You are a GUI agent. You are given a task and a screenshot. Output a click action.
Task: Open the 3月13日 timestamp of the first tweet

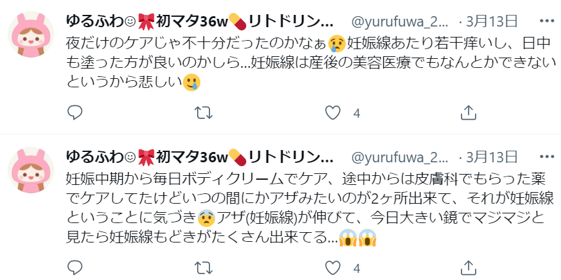(492, 22)
